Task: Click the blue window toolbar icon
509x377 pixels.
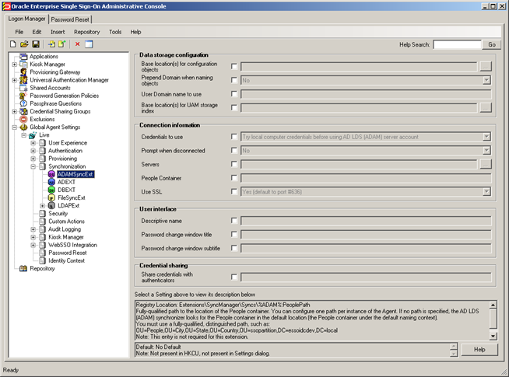Action: tap(89, 44)
